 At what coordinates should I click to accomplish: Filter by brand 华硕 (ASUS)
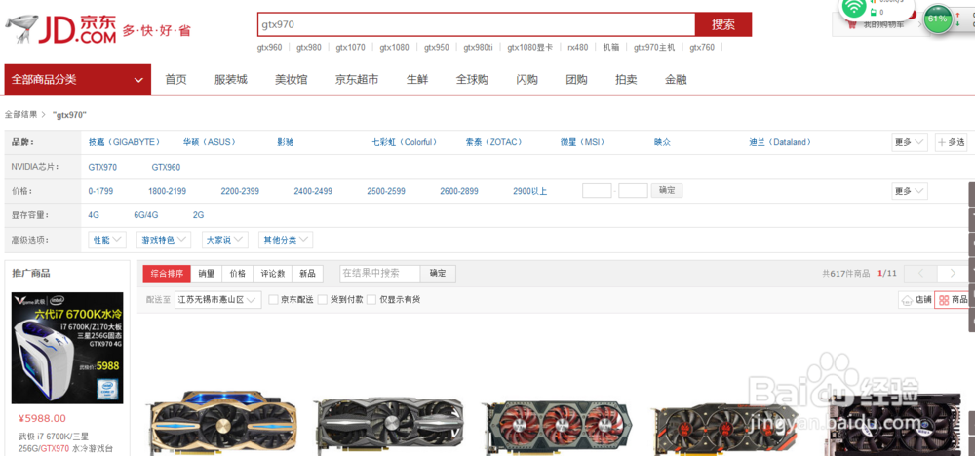coord(210,142)
